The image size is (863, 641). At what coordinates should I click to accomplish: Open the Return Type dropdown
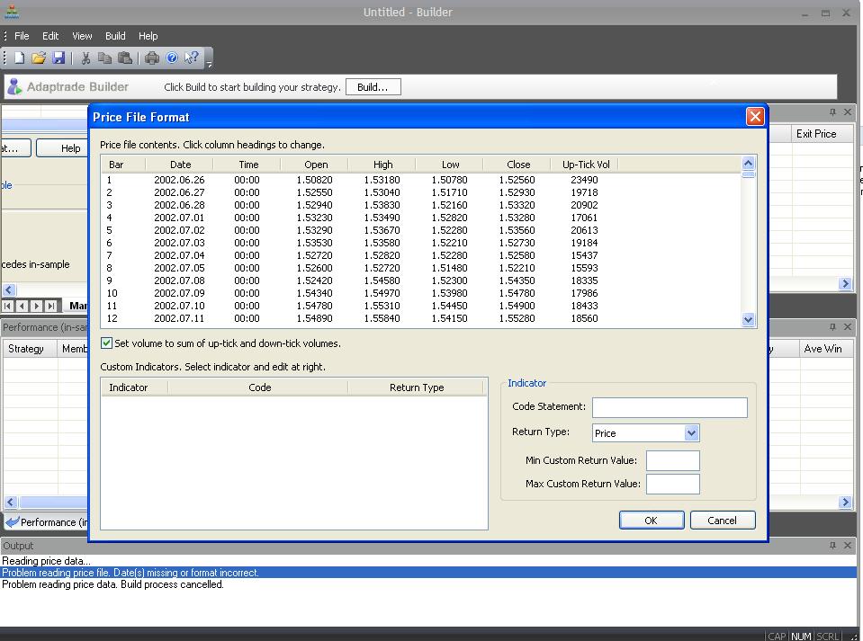pyautogui.click(x=691, y=433)
